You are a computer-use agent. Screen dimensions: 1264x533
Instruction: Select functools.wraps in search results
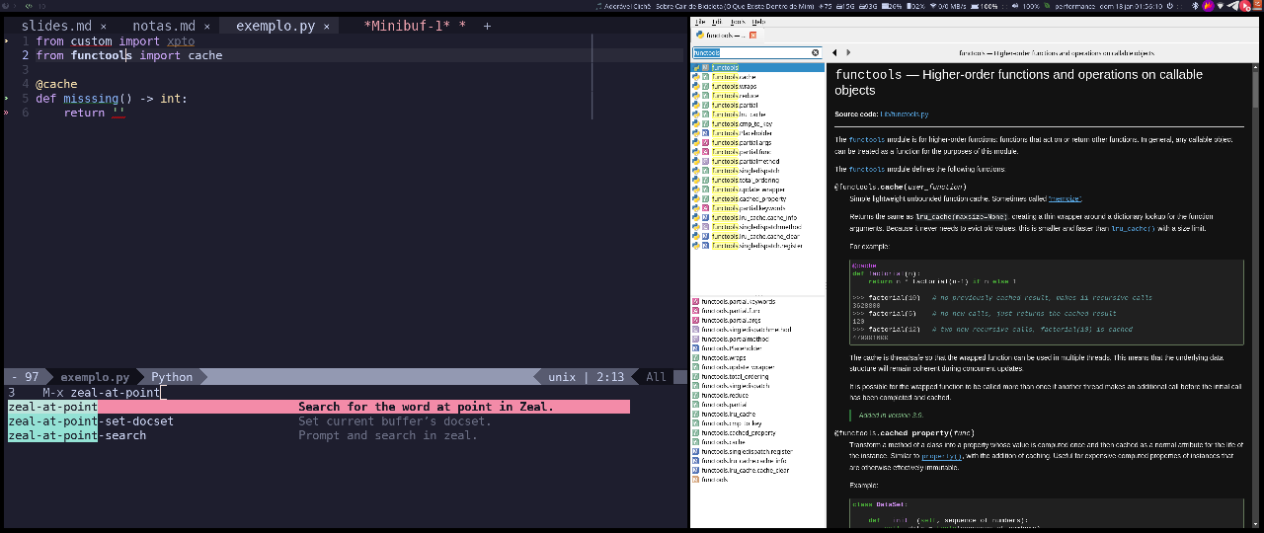click(733, 86)
